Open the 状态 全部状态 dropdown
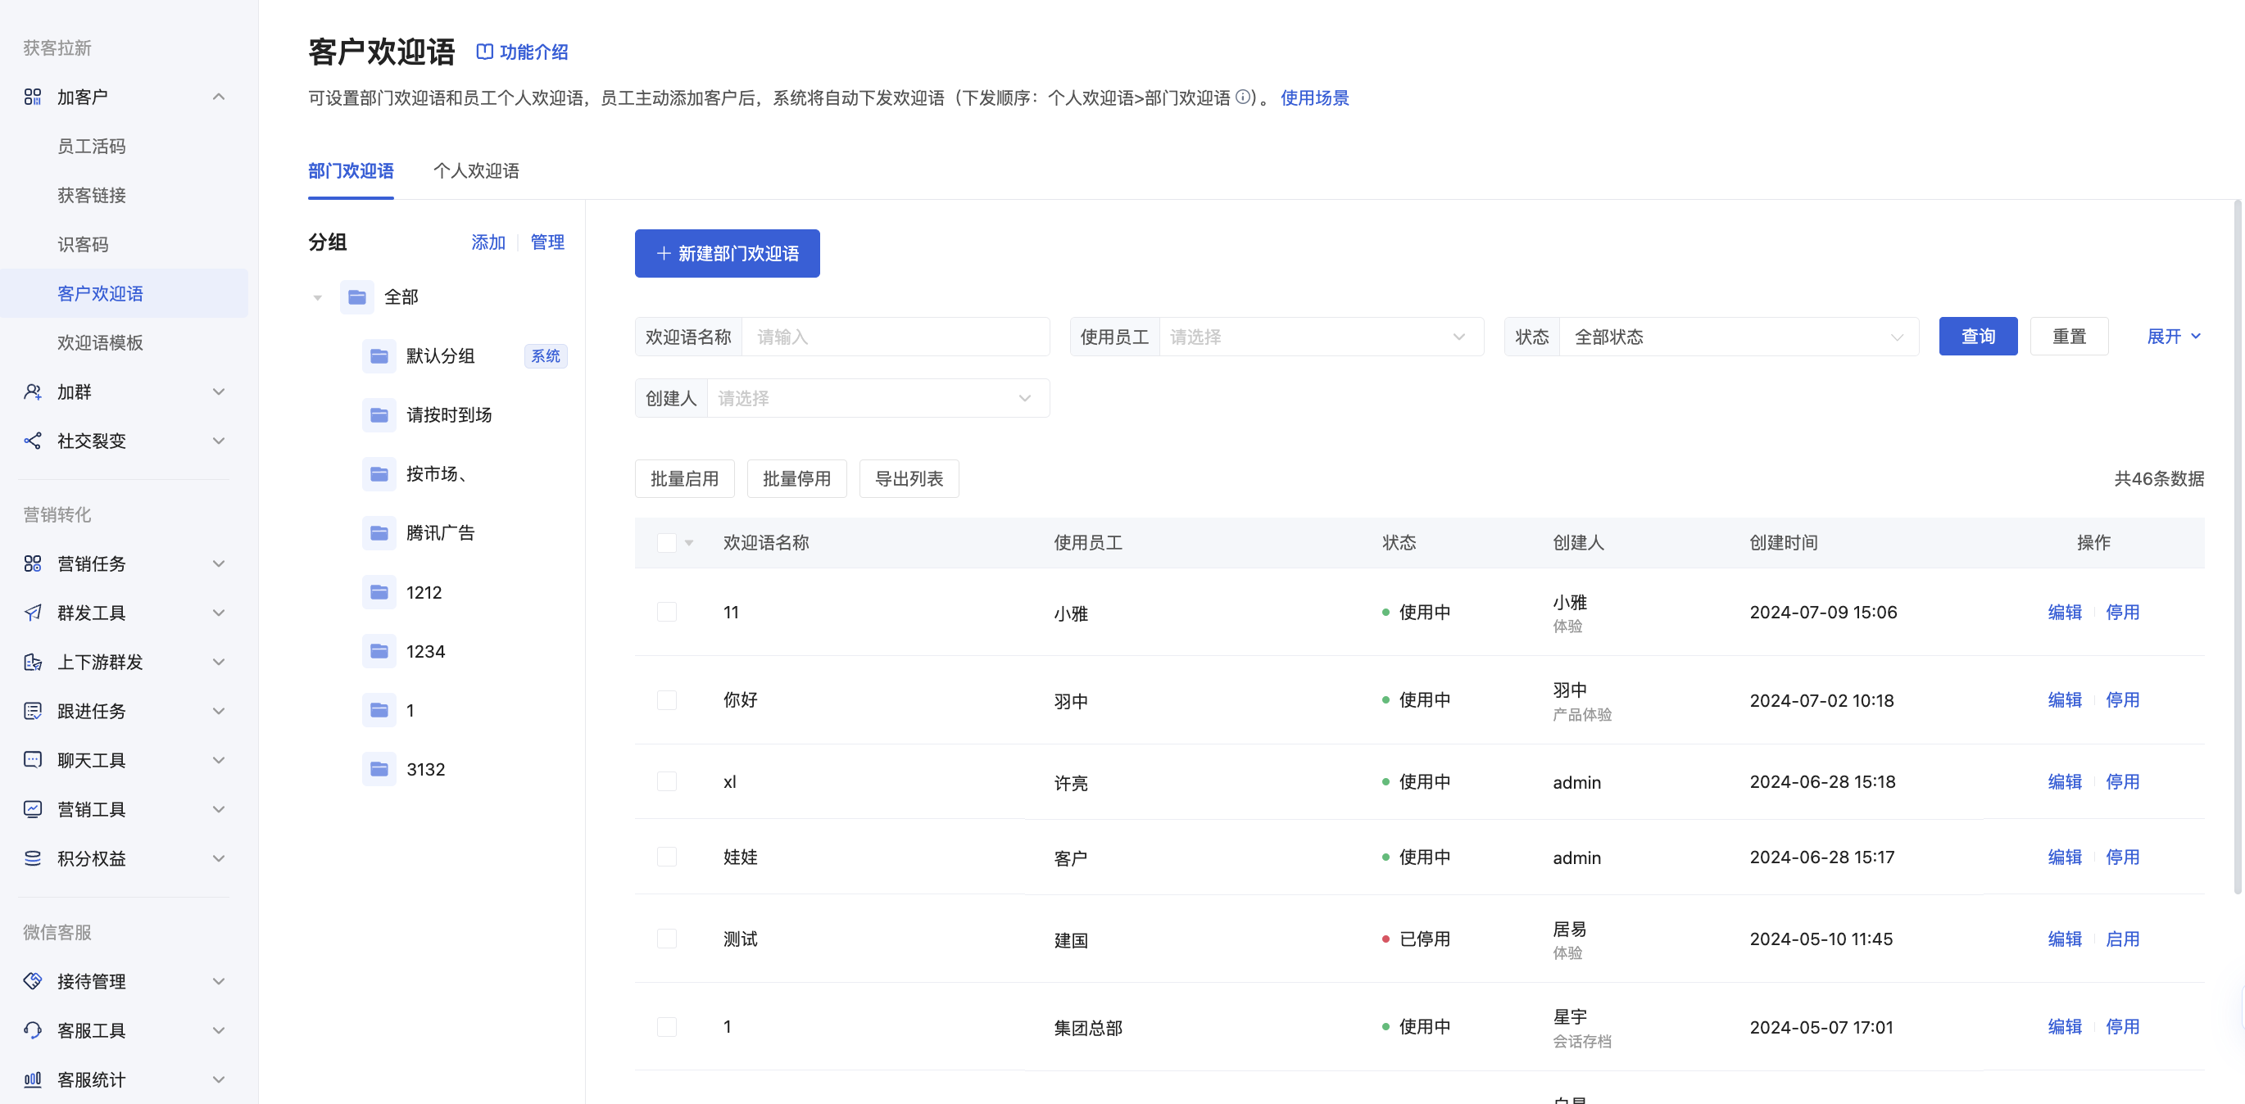 point(1739,337)
